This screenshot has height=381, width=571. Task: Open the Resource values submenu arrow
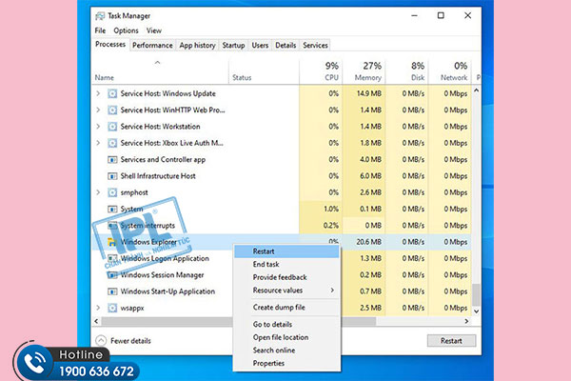(x=332, y=291)
